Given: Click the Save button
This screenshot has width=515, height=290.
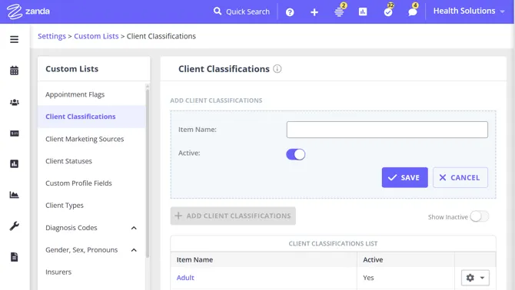Looking at the screenshot, I should click(x=404, y=177).
